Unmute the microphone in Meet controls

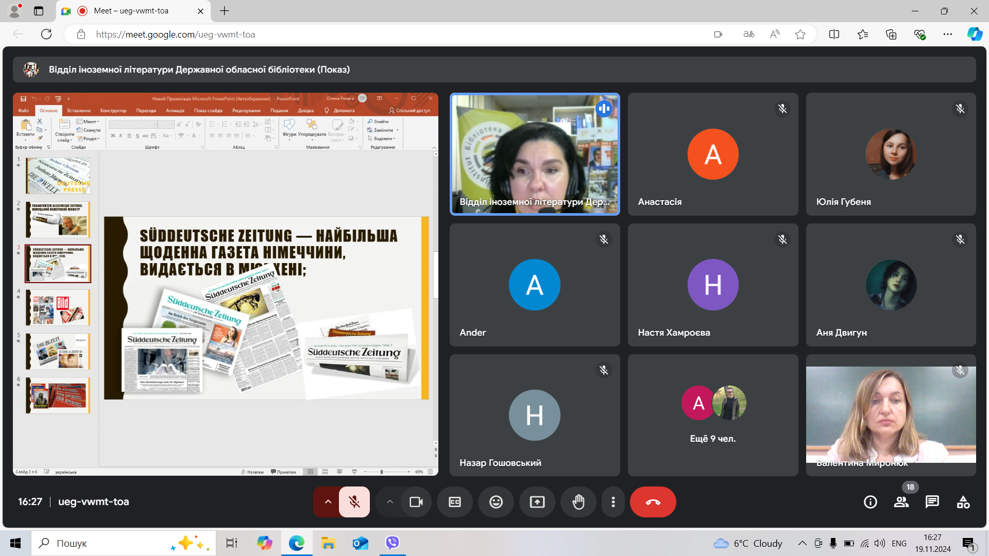coord(354,502)
